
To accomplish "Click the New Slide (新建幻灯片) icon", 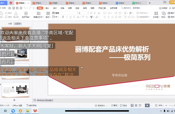I will pos(39,13).
